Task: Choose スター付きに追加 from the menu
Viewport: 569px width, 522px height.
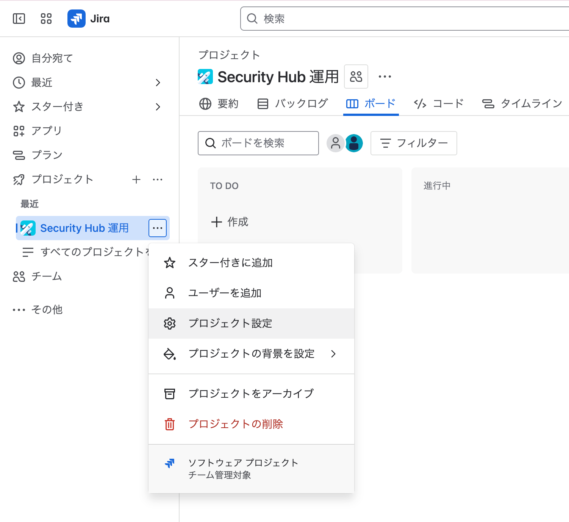Action: pos(252,263)
